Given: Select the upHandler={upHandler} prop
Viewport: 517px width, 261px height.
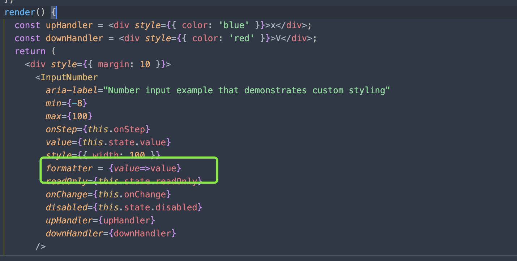Looking at the screenshot, I should 99,220.
